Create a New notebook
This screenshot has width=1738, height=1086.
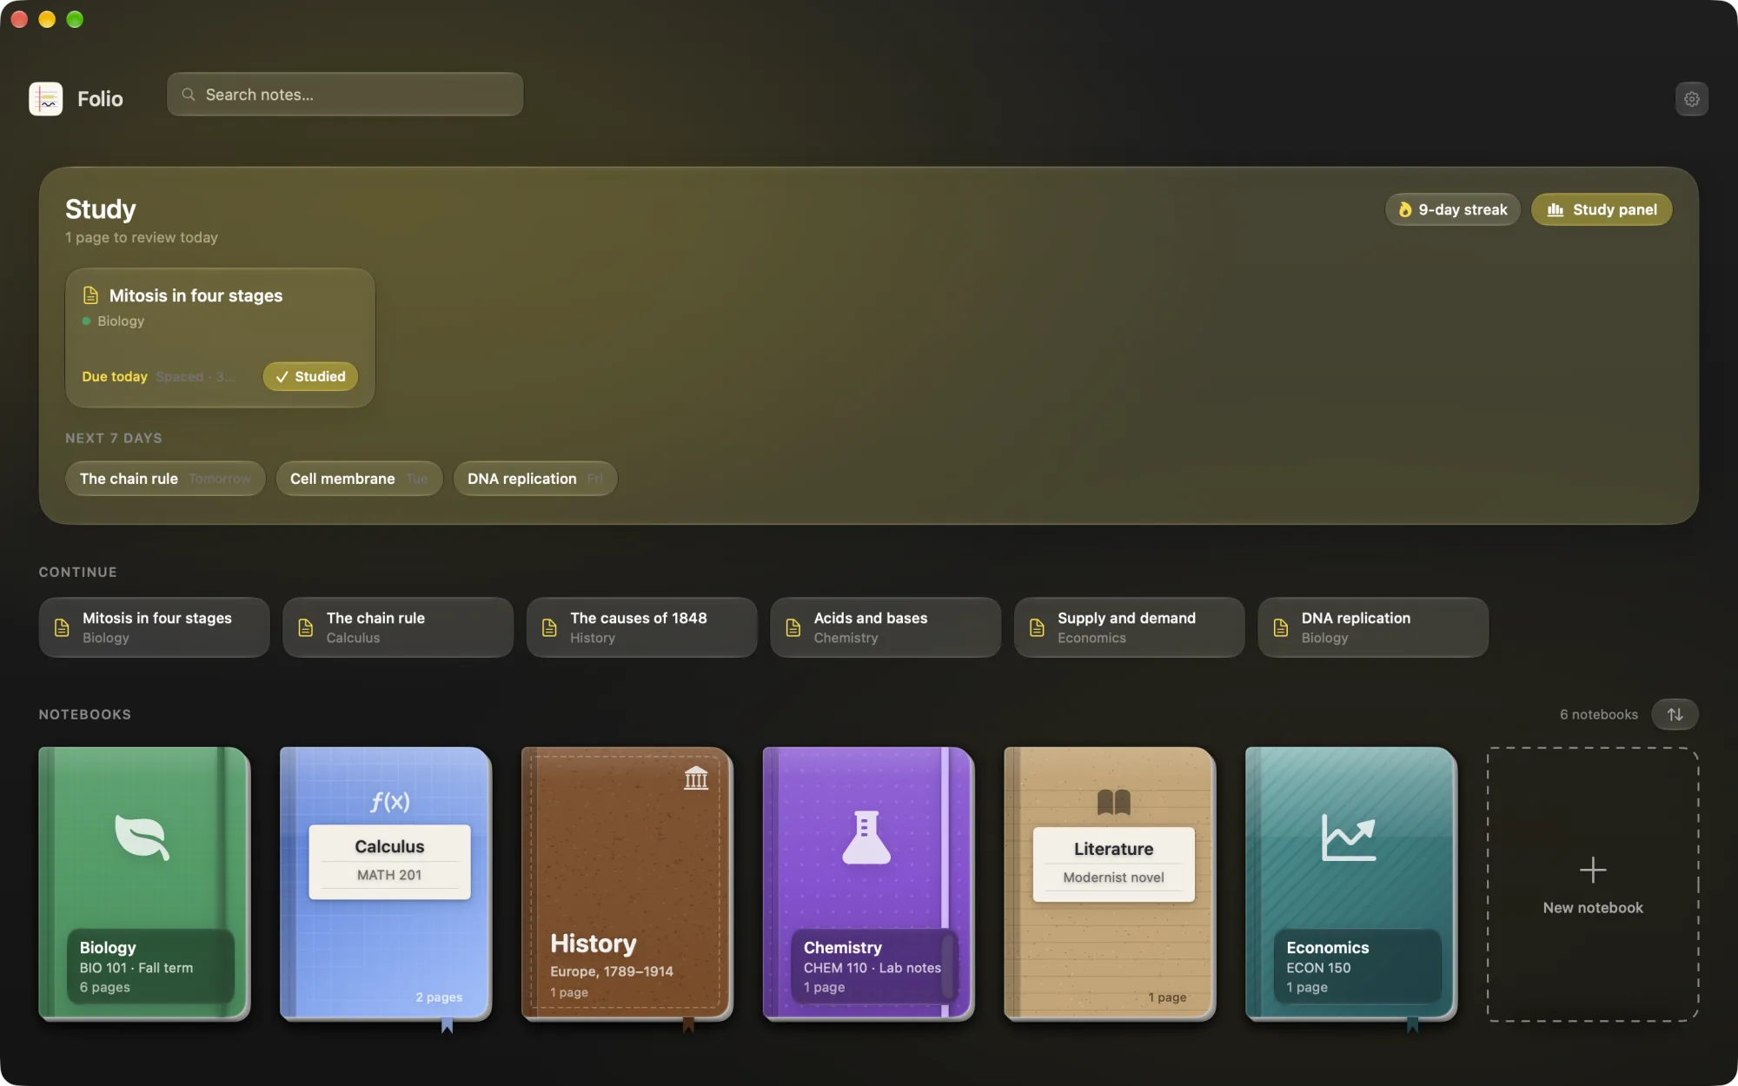click(x=1593, y=884)
